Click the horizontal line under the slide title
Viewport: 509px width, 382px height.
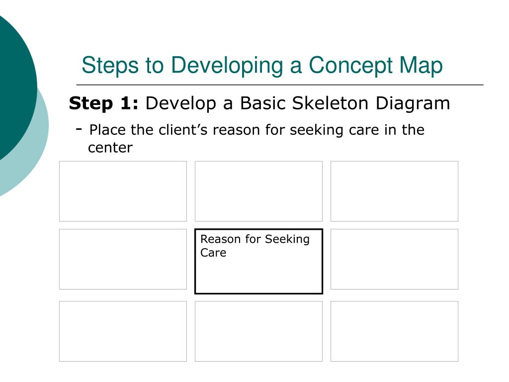(280, 85)
